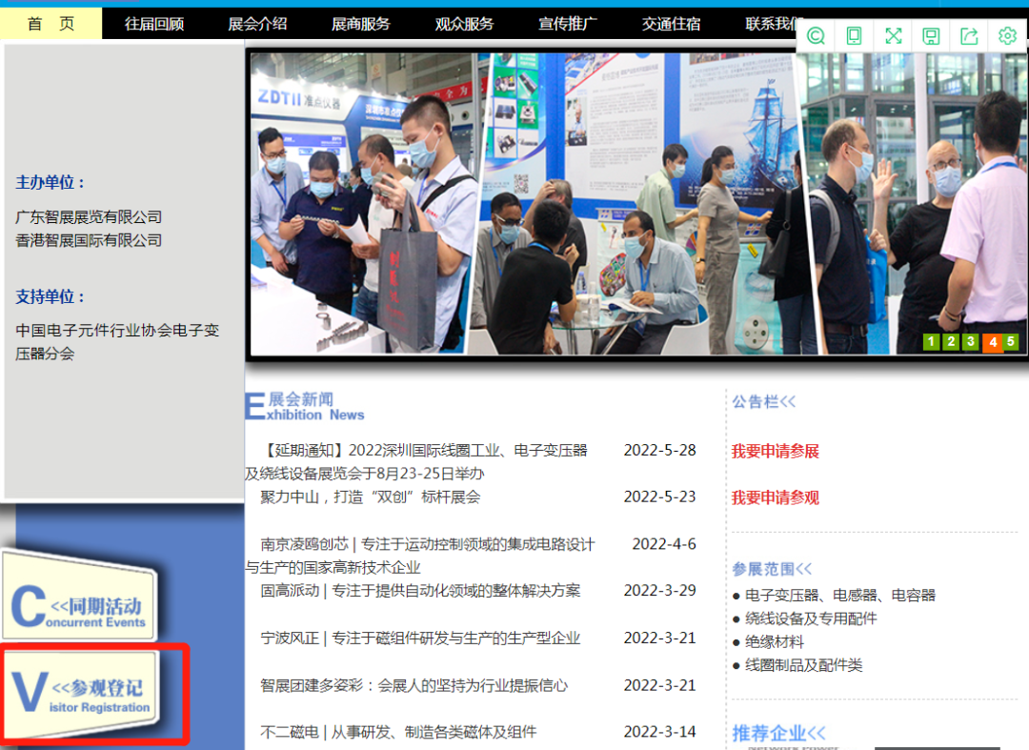1029x750 pixels.
Task: Click the copyright search icon in floating toolbar
Action: 816,36
